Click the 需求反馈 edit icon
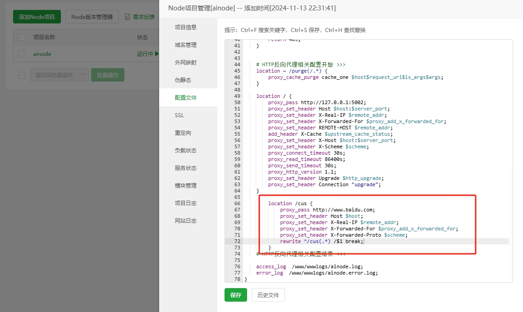 128,17
